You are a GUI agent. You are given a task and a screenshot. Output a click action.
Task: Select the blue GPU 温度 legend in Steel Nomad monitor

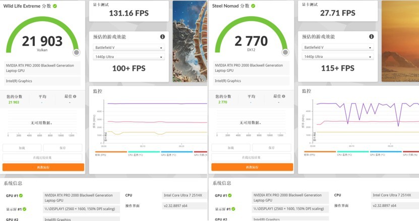[386, 153]
